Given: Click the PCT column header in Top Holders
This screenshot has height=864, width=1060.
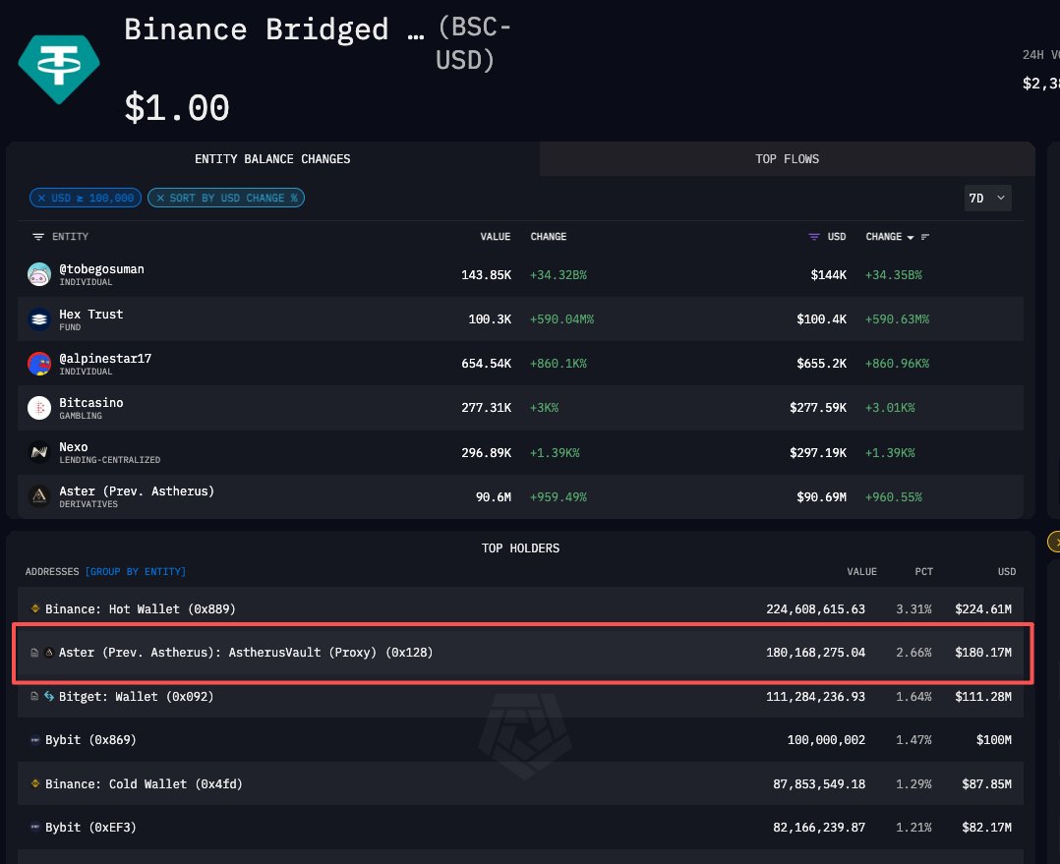Looking at the screenshot, I should tap(923, 571).
